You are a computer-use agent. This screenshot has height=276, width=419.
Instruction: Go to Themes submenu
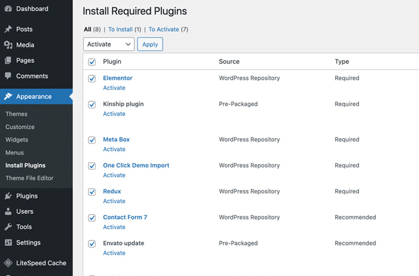[x=17, y=114]
